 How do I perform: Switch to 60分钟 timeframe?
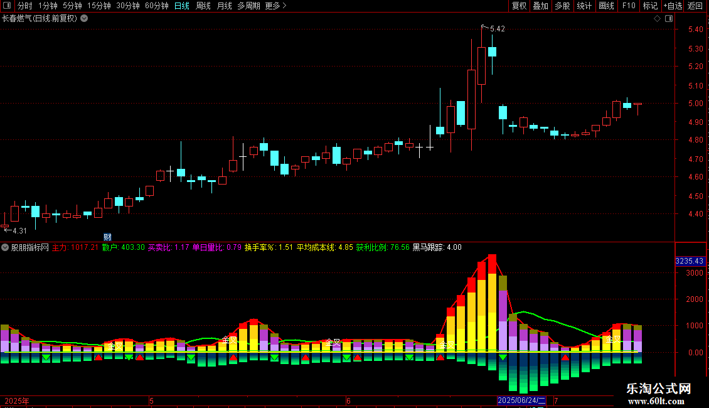click(x=157, y=6)
